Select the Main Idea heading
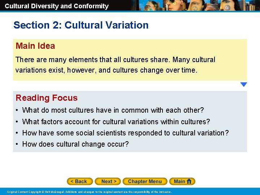 35,46
